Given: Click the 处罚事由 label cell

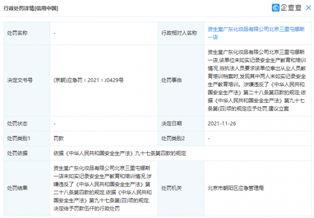Looking at the screenshot, I should pyautogui.click(x=181, y=80).
